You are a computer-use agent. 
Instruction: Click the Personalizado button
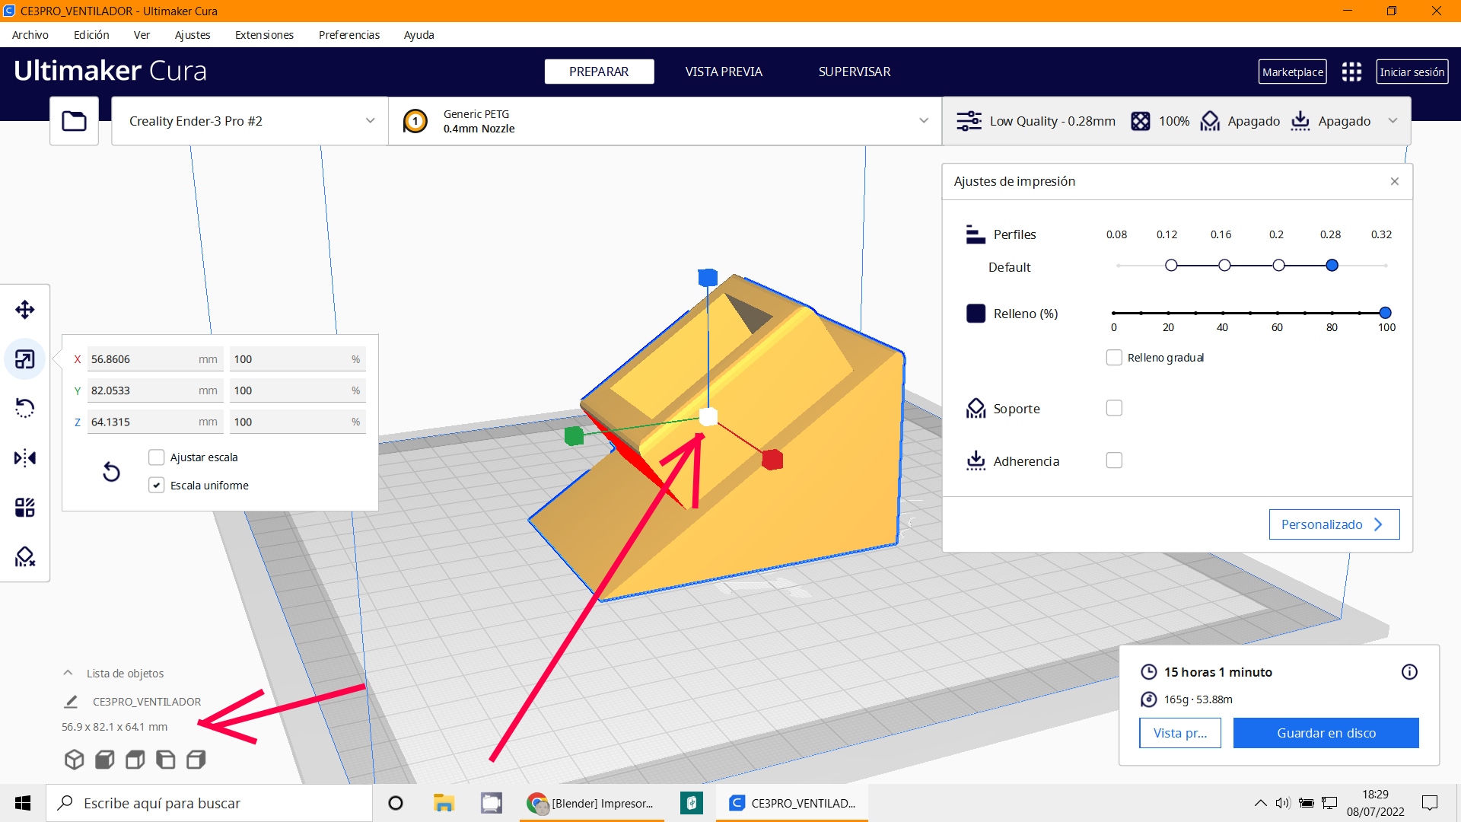[x=1333, y=524]
